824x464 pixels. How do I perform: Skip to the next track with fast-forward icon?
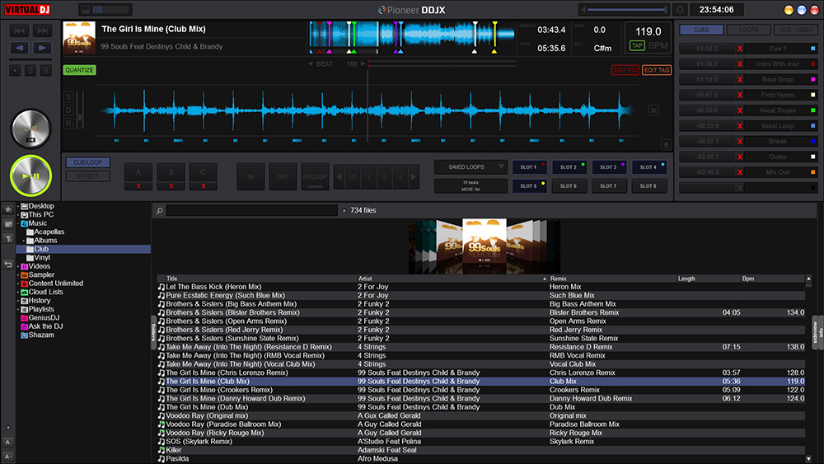point(43,31)
